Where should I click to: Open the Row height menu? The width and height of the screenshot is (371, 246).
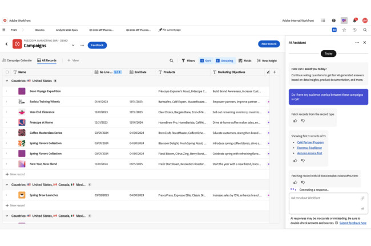267,61
